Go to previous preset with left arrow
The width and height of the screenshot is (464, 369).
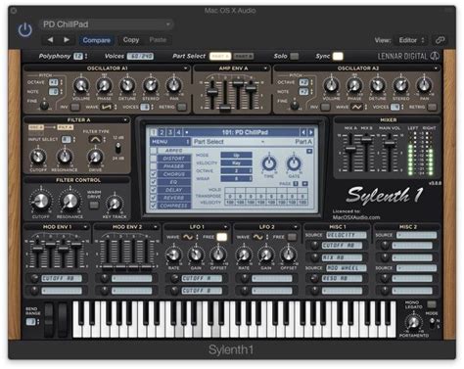coord(50,40)
